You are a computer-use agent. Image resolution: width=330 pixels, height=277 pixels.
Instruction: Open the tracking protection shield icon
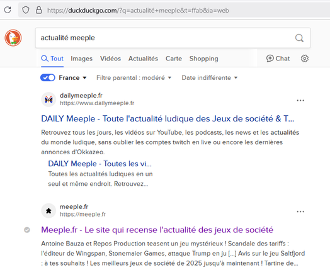click(26, 10)
